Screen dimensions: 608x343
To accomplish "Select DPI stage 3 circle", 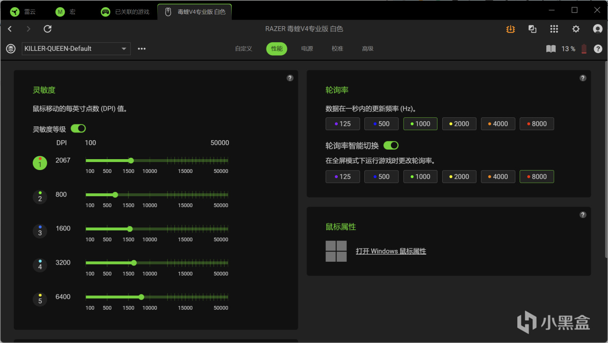I will click(40, 231).
